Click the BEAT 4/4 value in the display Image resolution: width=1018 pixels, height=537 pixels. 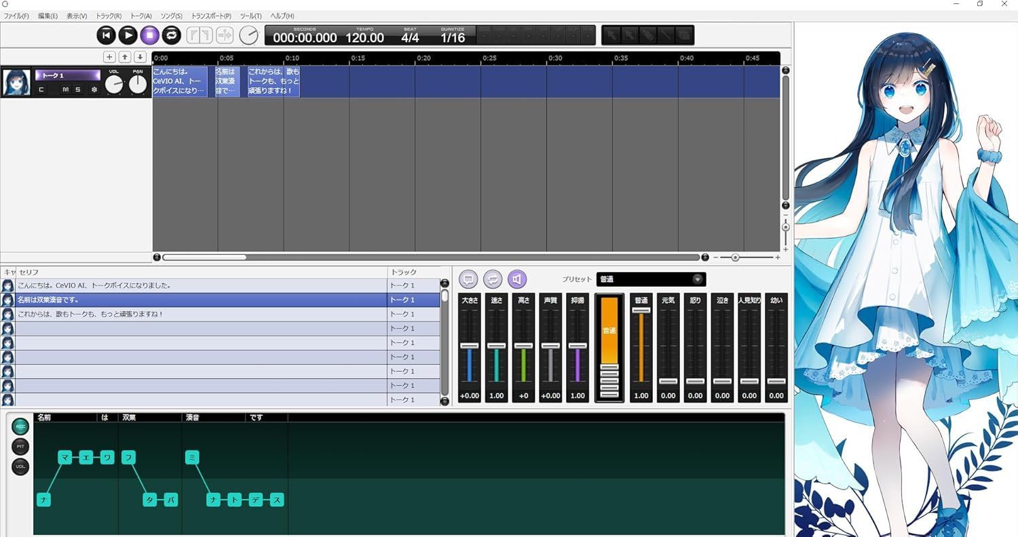click(x=410, y=38)
